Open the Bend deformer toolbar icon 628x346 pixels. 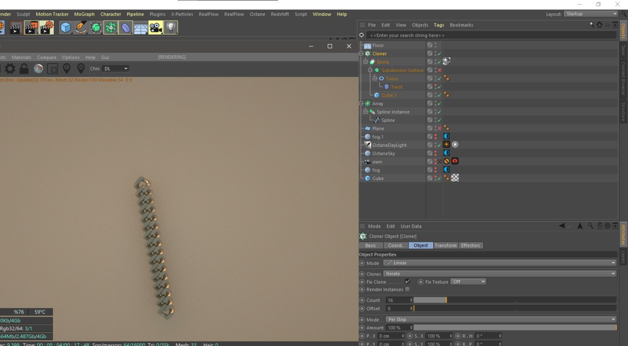click(x=126, y=28)
